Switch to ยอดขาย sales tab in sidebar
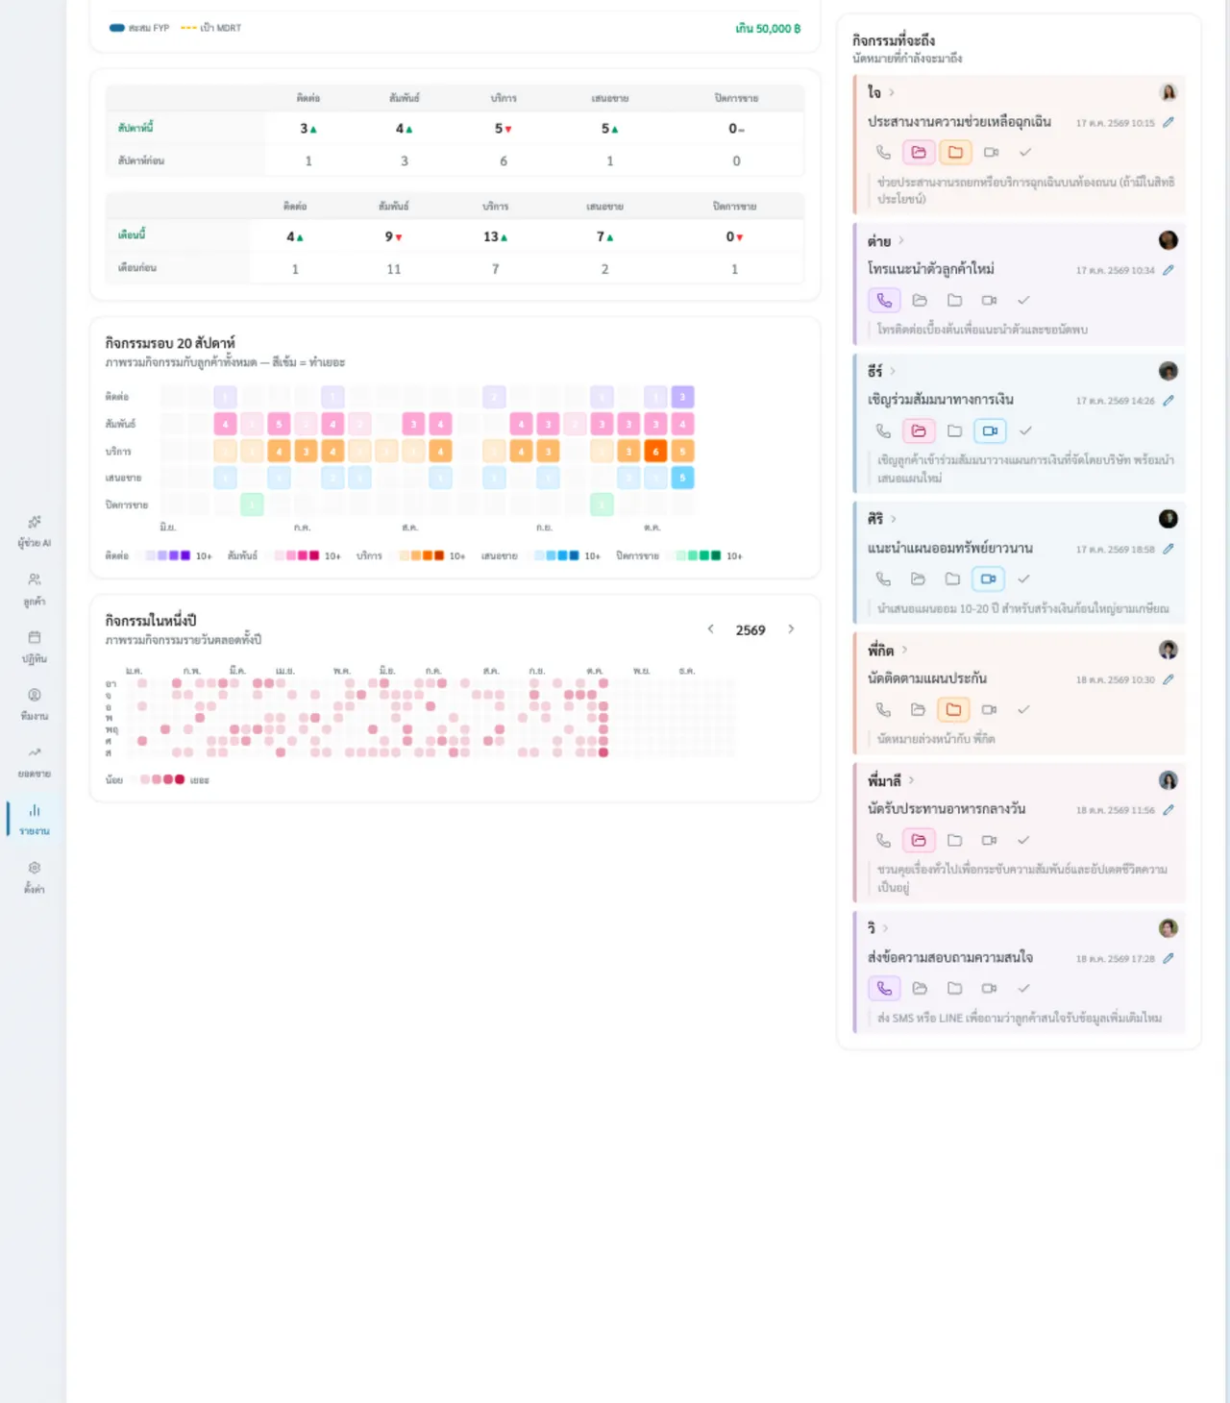 coord(34,762)
